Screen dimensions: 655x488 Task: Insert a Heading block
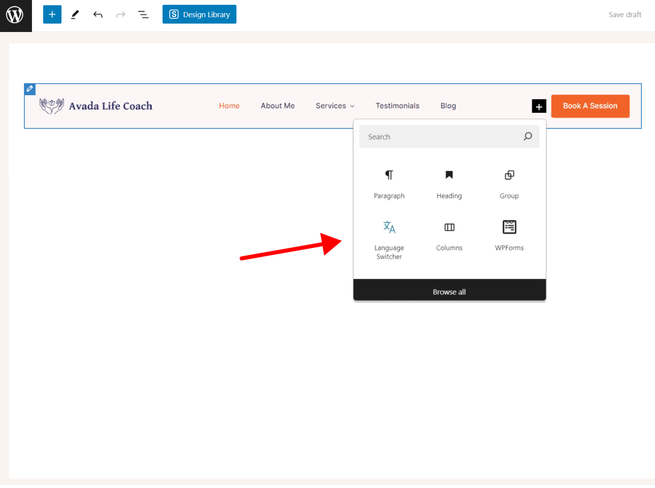pyautogui.click(x=449, y=184)
